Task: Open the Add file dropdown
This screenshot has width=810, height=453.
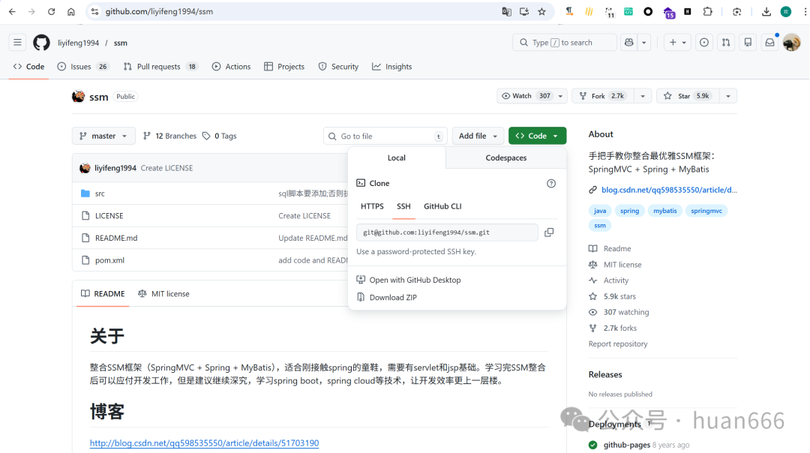Action: tap(477, 136)
